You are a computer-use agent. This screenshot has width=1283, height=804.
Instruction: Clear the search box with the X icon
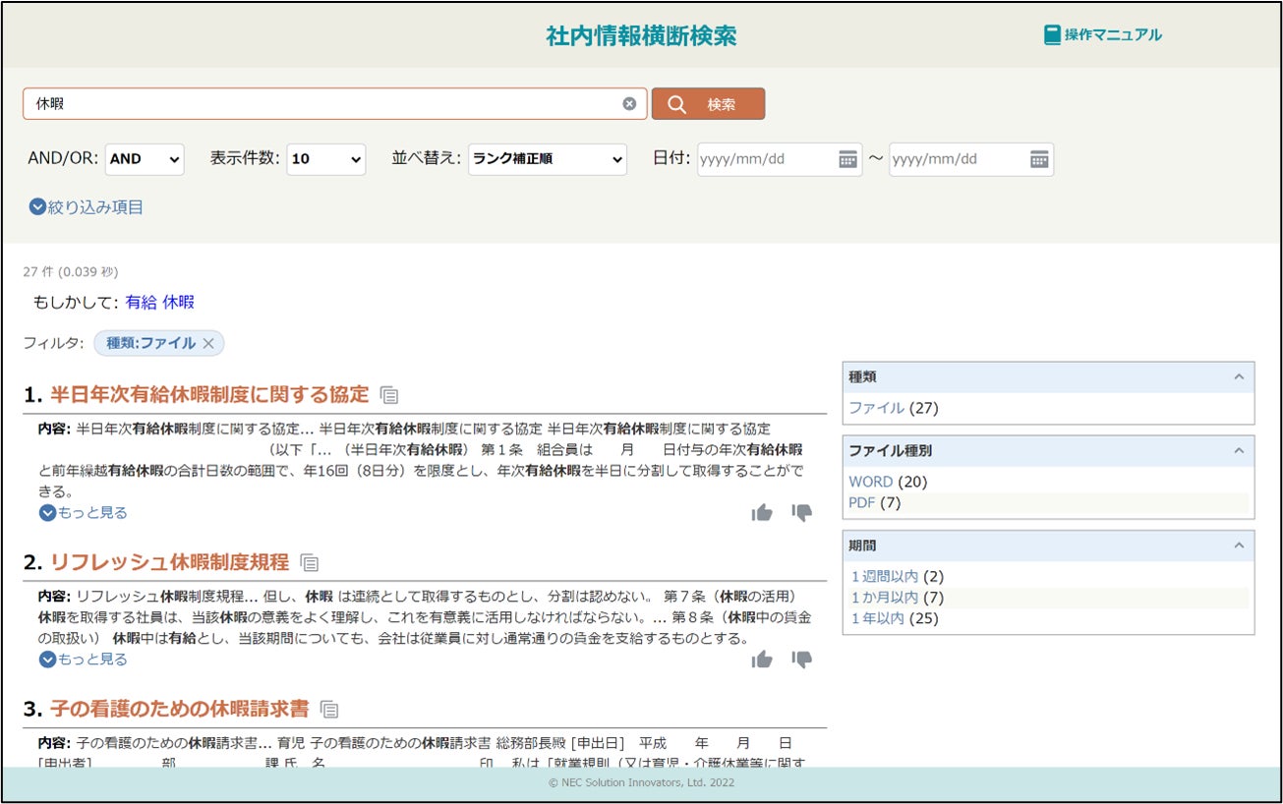coord(629,104)
